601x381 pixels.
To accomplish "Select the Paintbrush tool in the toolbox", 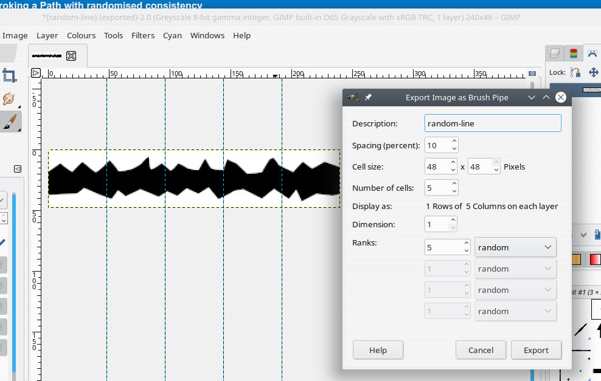I will [x=10, y=122].
